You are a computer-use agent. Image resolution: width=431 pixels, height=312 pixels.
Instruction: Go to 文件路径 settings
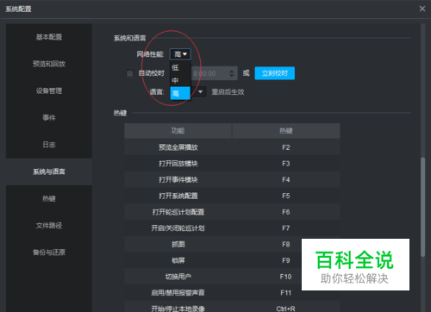[x=49, y=226]
